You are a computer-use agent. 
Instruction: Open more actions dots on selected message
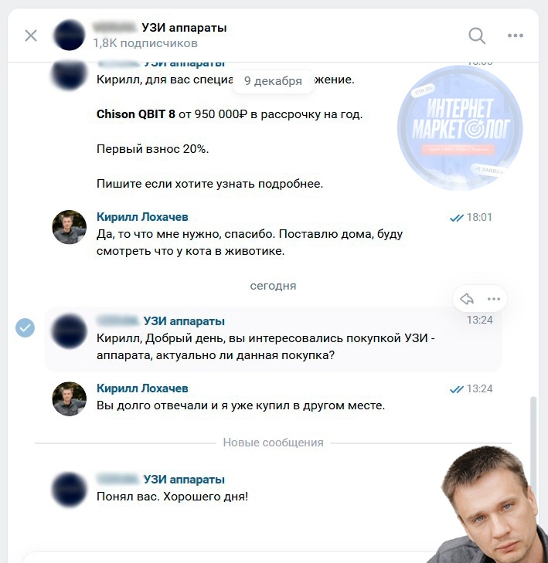[x=494, y=299]
